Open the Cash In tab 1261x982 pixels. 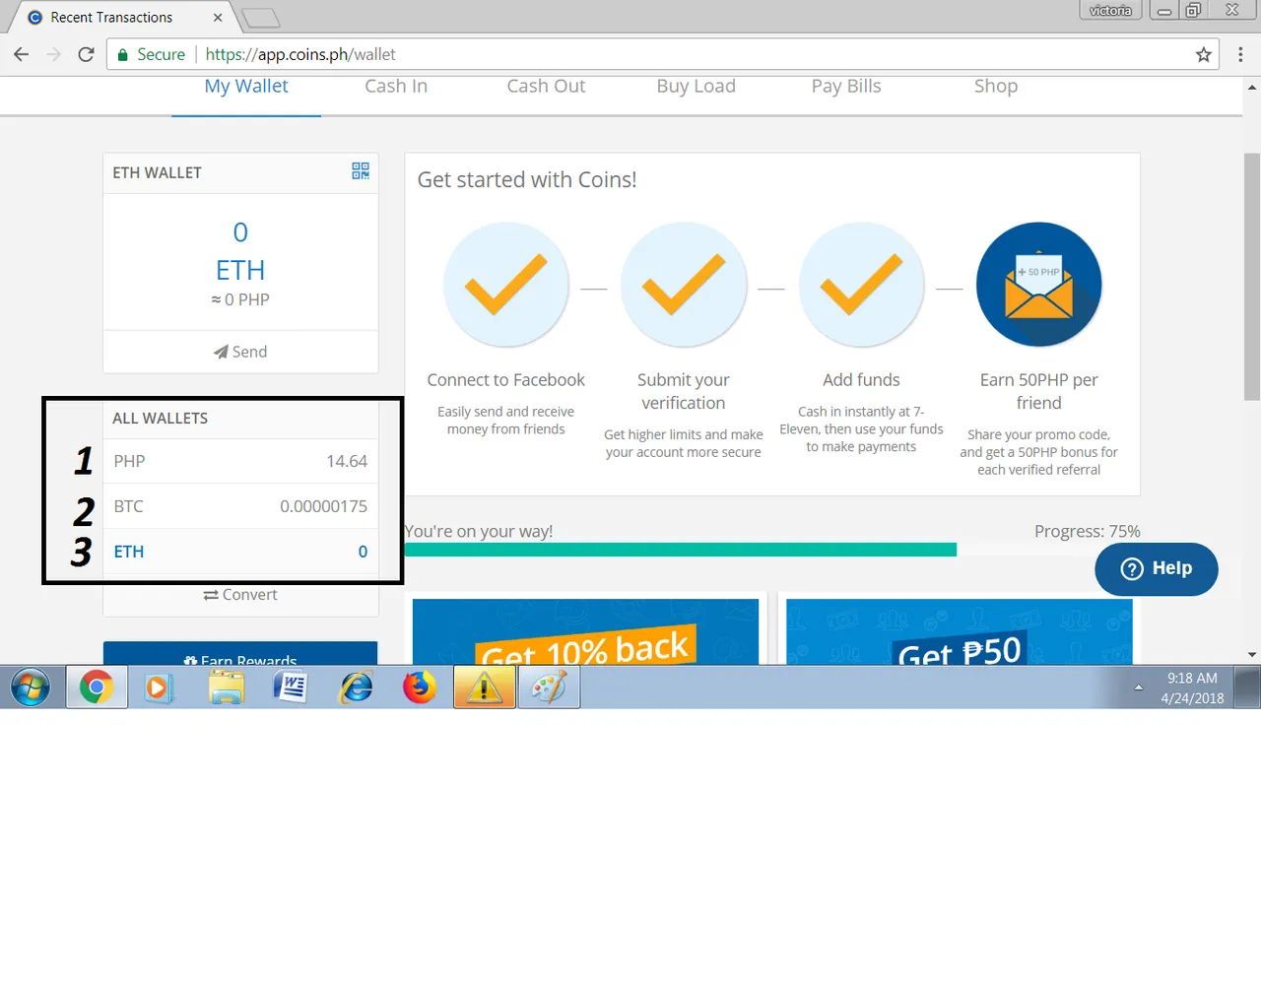tap(396, 87)
